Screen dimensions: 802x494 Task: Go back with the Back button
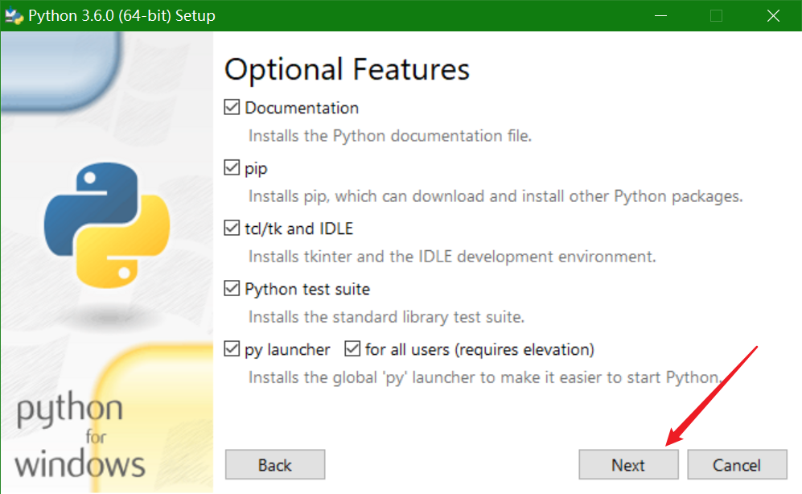click(275, 465)
